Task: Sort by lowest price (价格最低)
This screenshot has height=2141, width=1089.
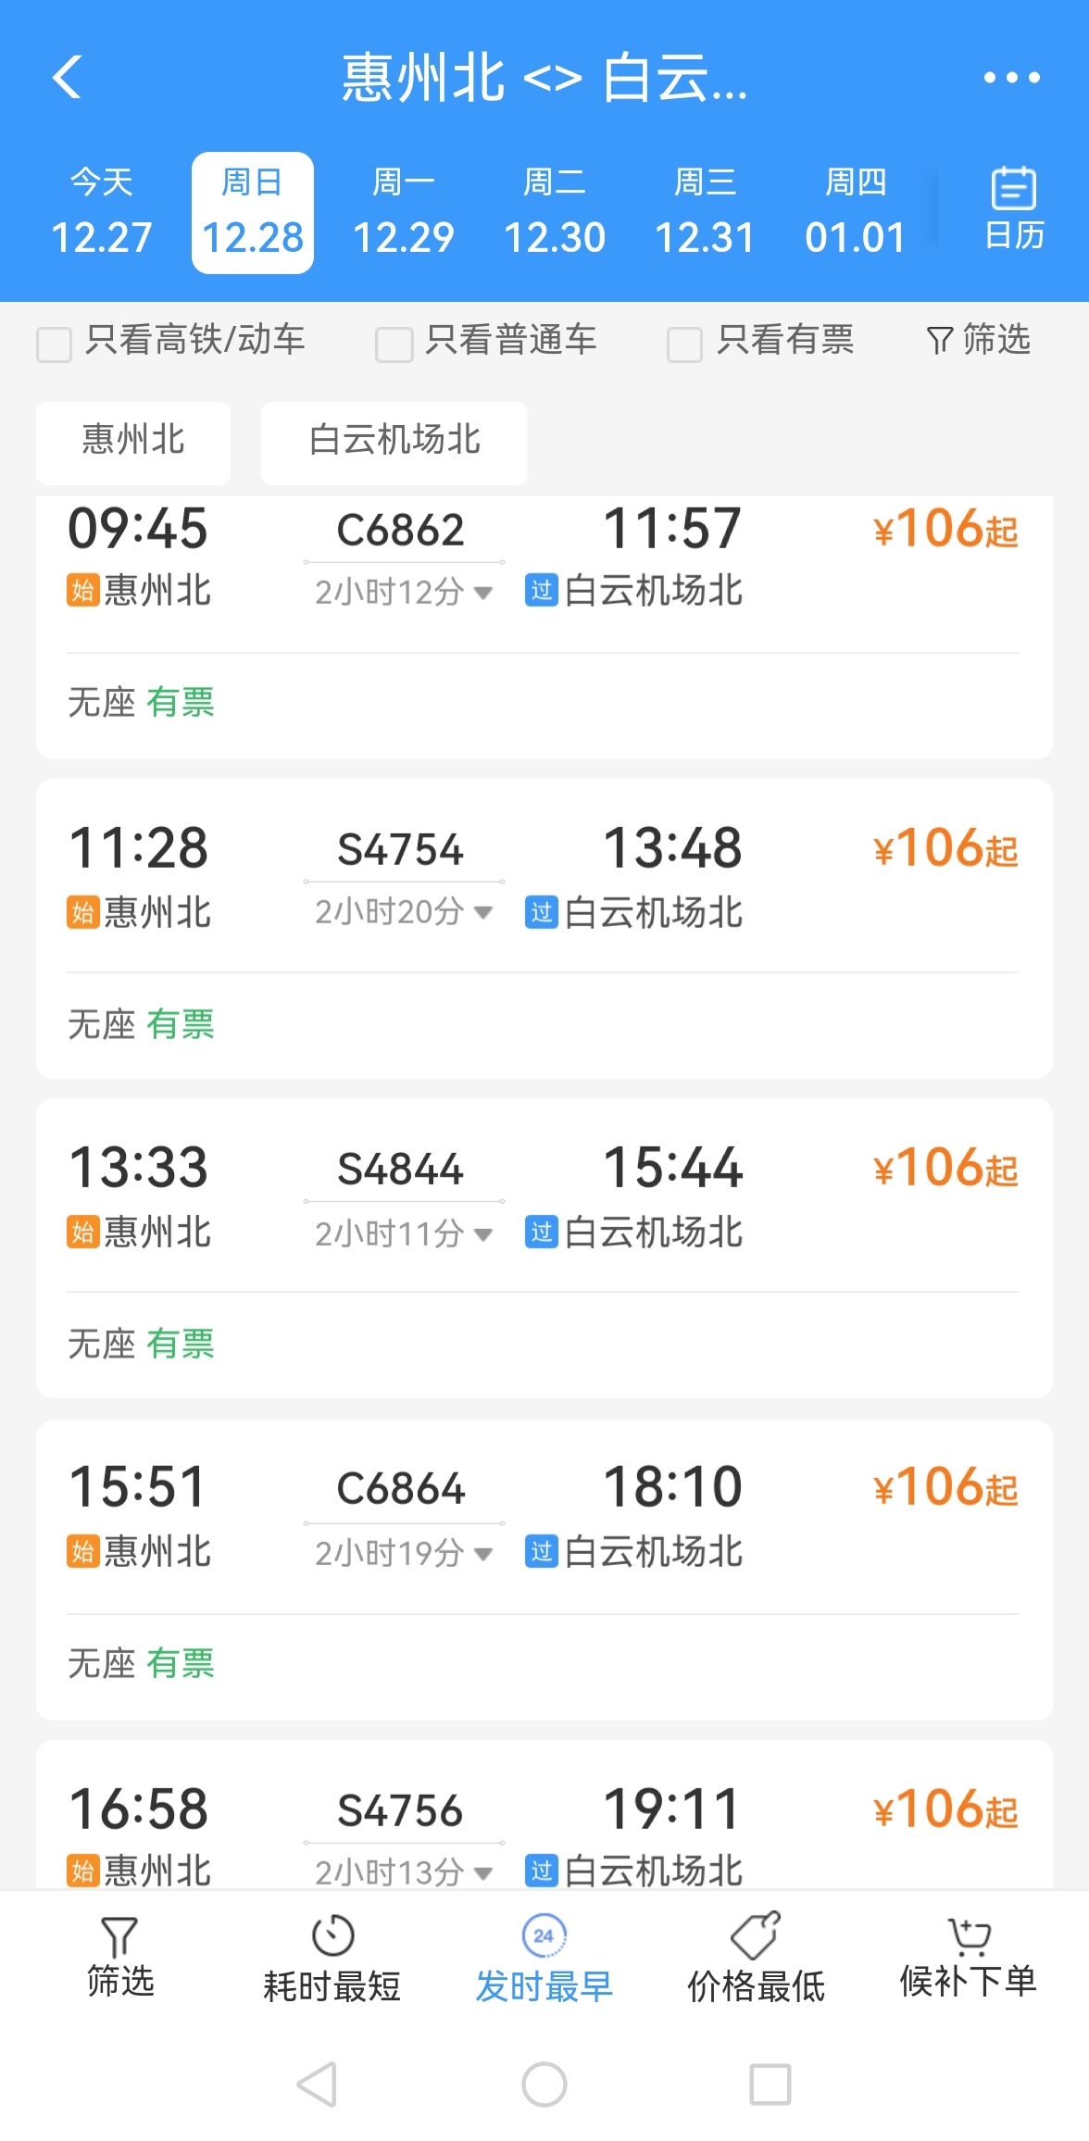Action: click(756, 1958)
